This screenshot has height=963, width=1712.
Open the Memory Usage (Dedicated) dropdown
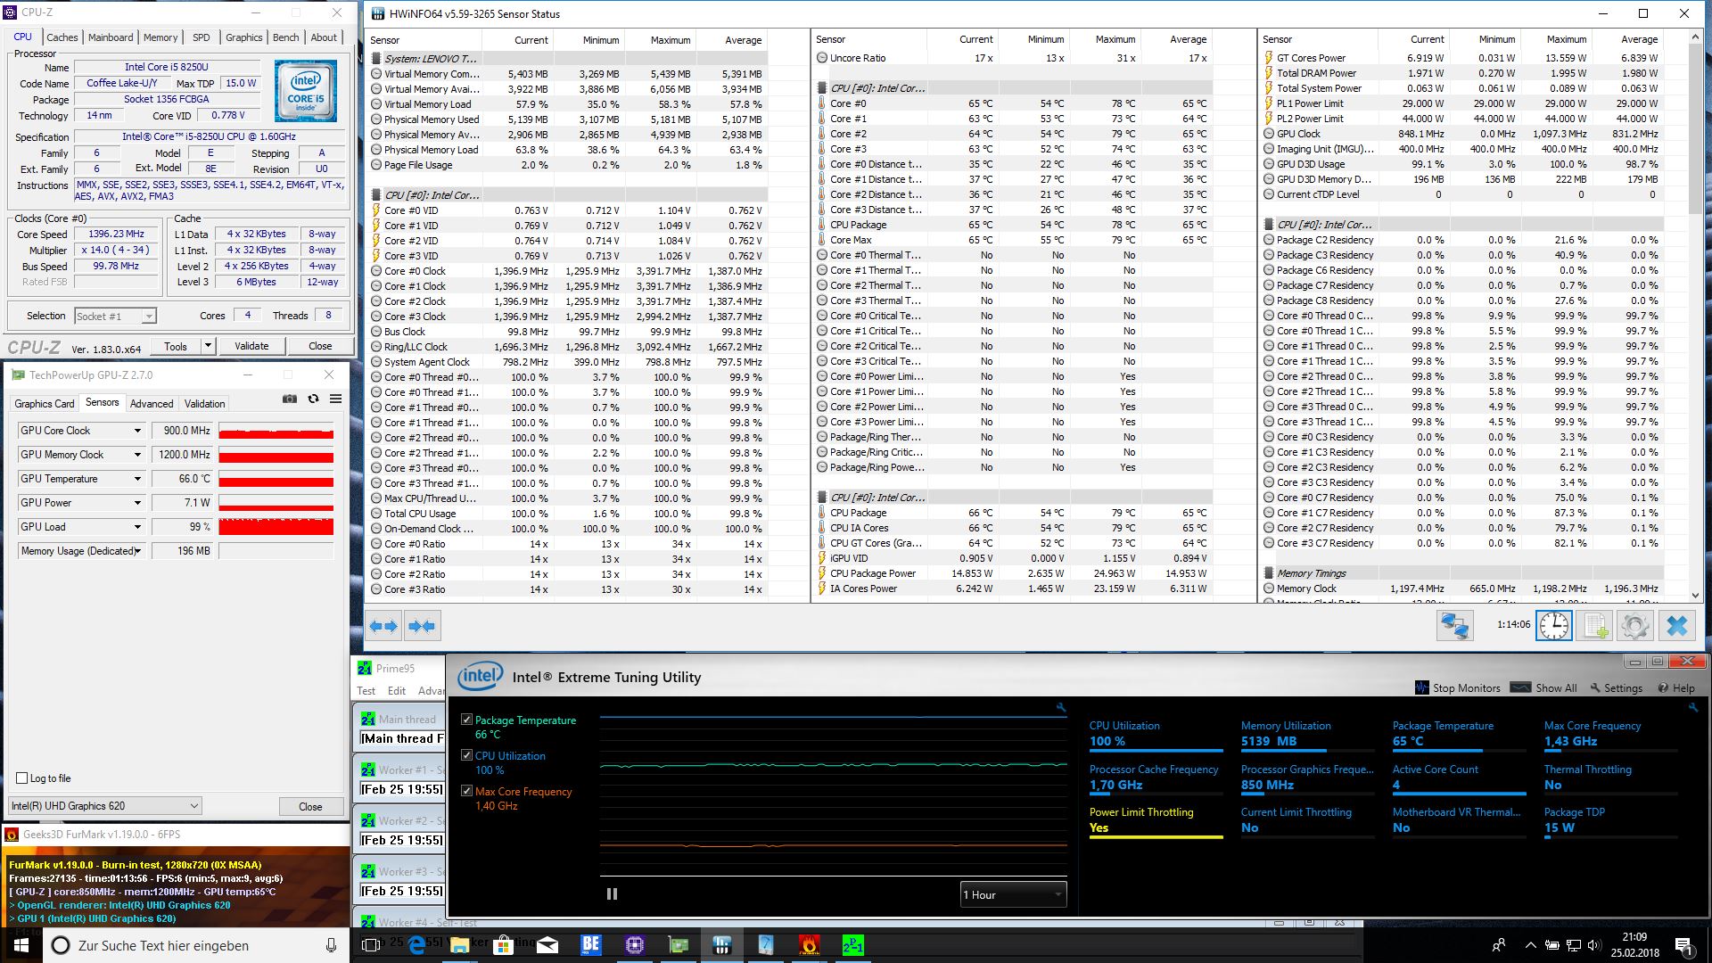pos(137,551)
